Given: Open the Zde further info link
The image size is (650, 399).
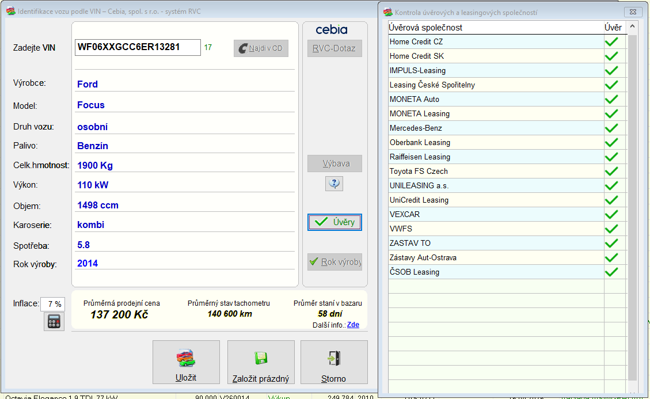Looking at the screenshot, I should click(353, 325).
